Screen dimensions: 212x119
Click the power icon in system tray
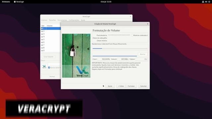coord(209,2)
